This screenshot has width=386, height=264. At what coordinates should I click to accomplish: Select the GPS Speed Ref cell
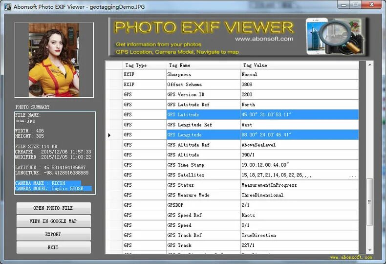(x=204, y=215)
